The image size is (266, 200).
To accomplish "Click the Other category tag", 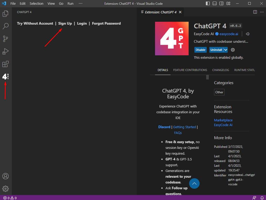I will (x=219, y=92).
